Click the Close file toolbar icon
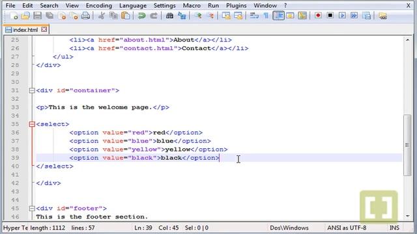The width and height of the screenshot is (417, 234). 62,16
